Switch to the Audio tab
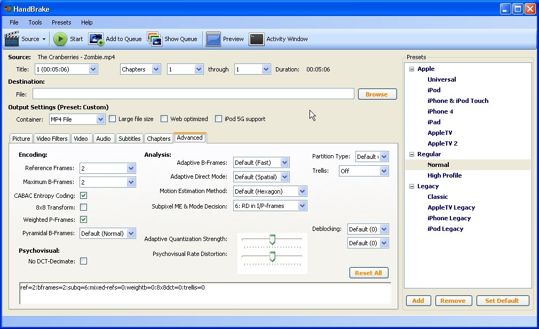Image resolution: width=539 pixels, height=329 pixels. click(x=104, y=139)
